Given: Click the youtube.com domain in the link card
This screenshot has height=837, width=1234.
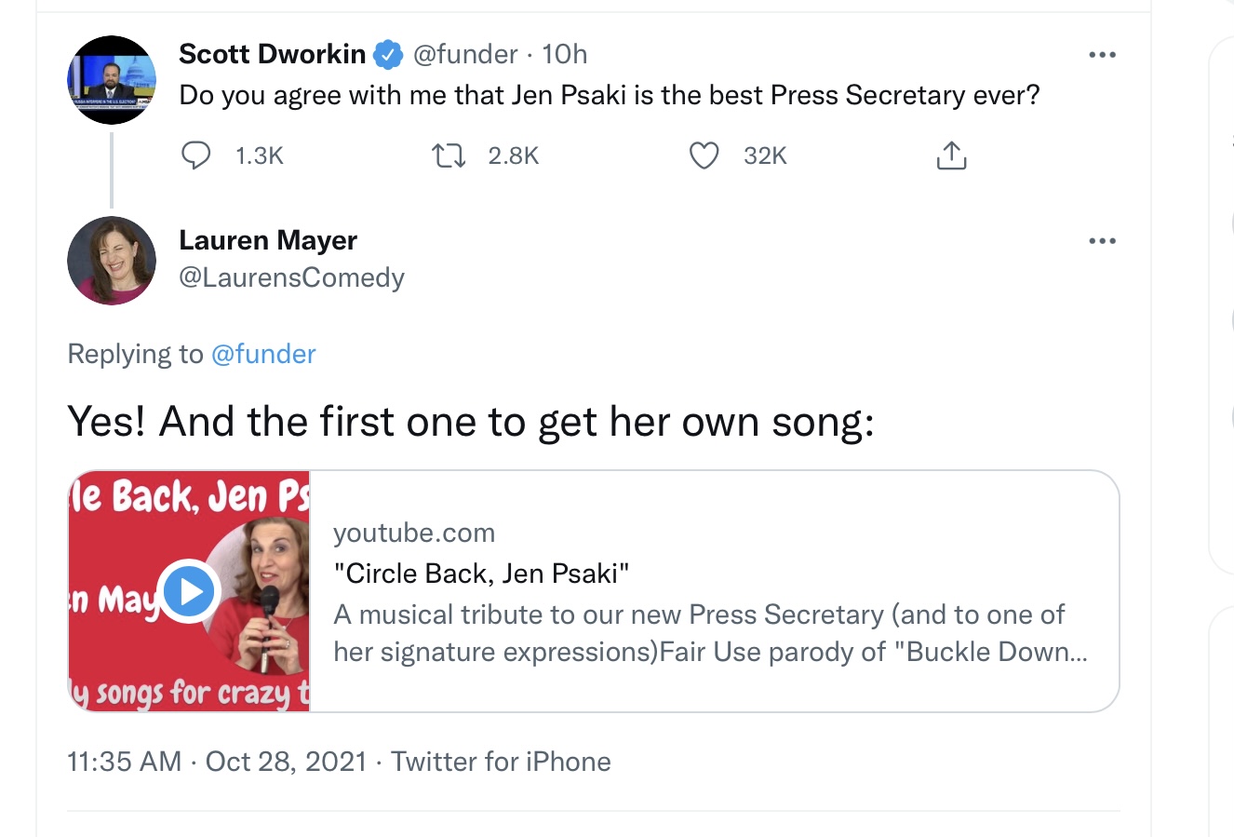Looking at the screenshot, I should [x=414, y=533].
